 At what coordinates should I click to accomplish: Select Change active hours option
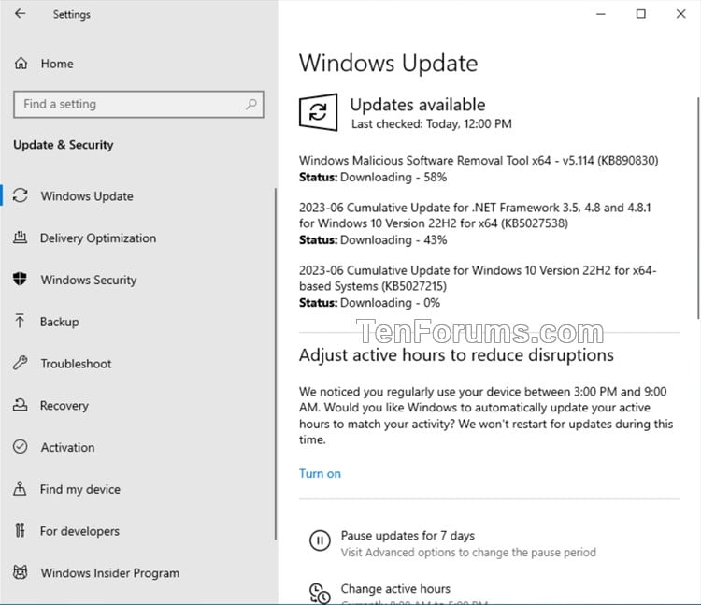coord(395,588)
